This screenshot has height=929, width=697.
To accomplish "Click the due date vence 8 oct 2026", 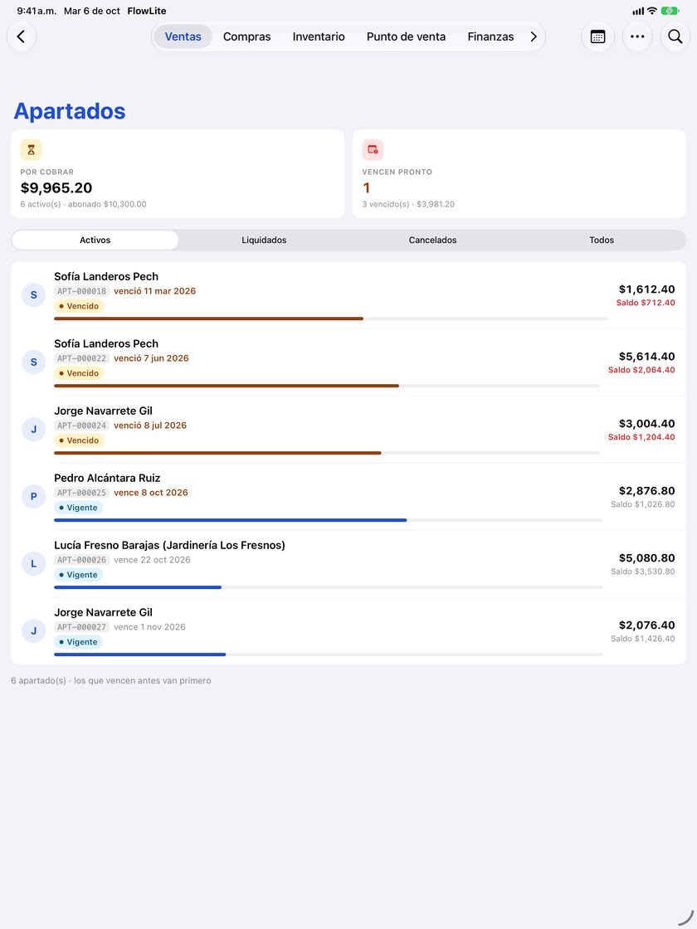I will 150,493.
